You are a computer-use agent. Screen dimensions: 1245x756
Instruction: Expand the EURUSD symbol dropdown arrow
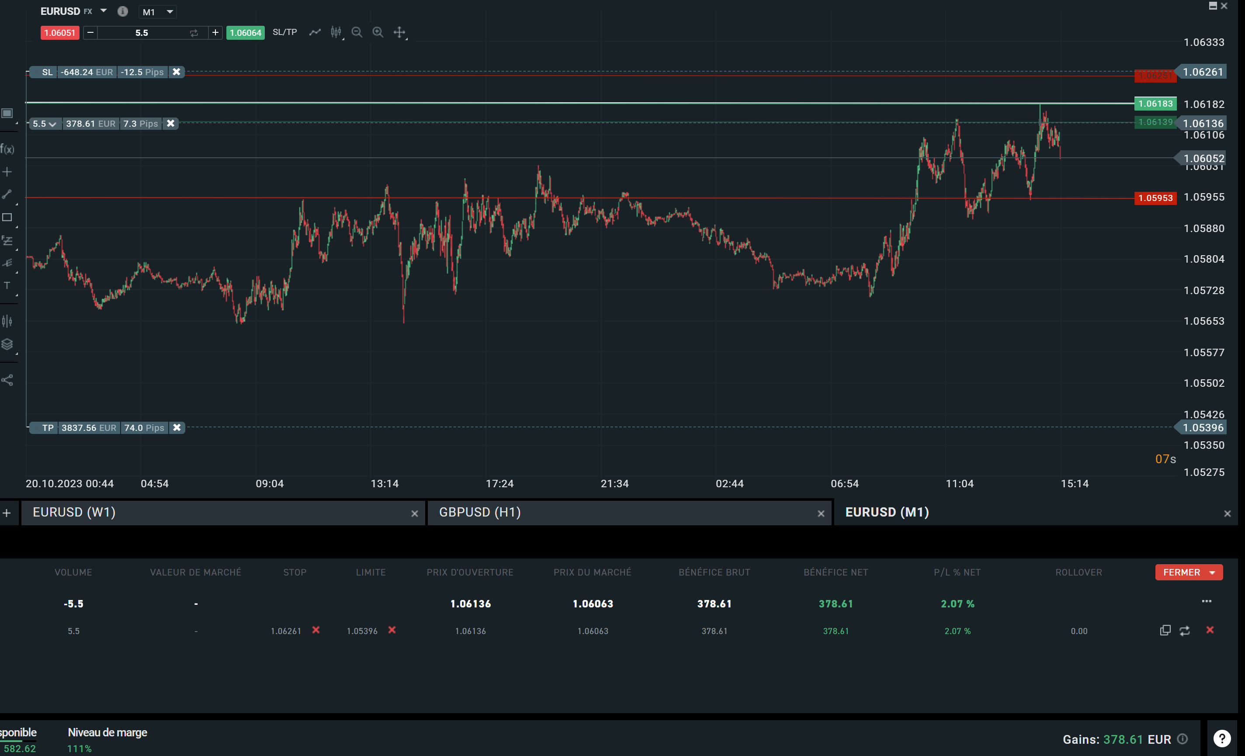click(104, 10)
